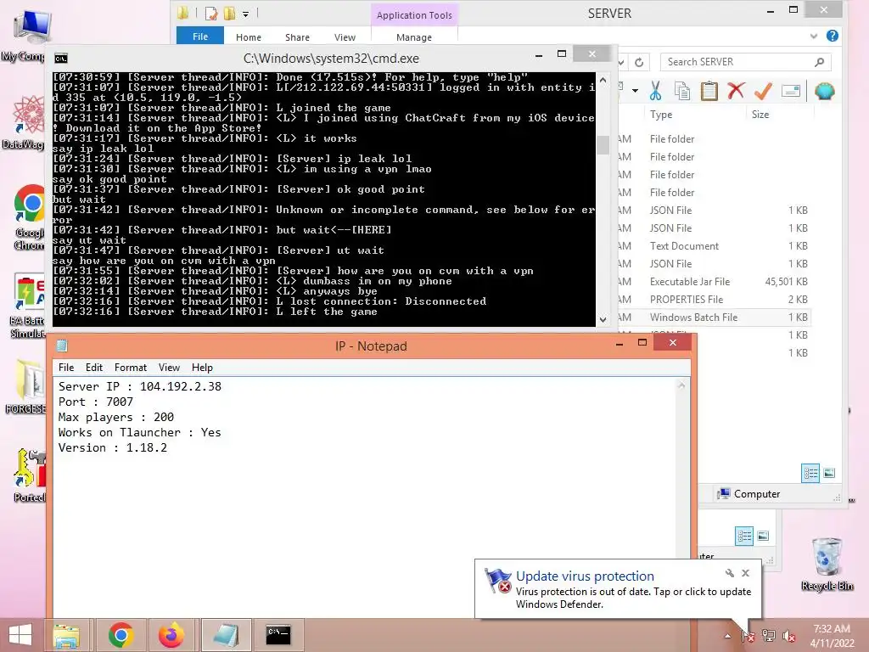Click the search magnifier icon
The height and width of the screenshot is (652, 869).
[x=820, y=62]
